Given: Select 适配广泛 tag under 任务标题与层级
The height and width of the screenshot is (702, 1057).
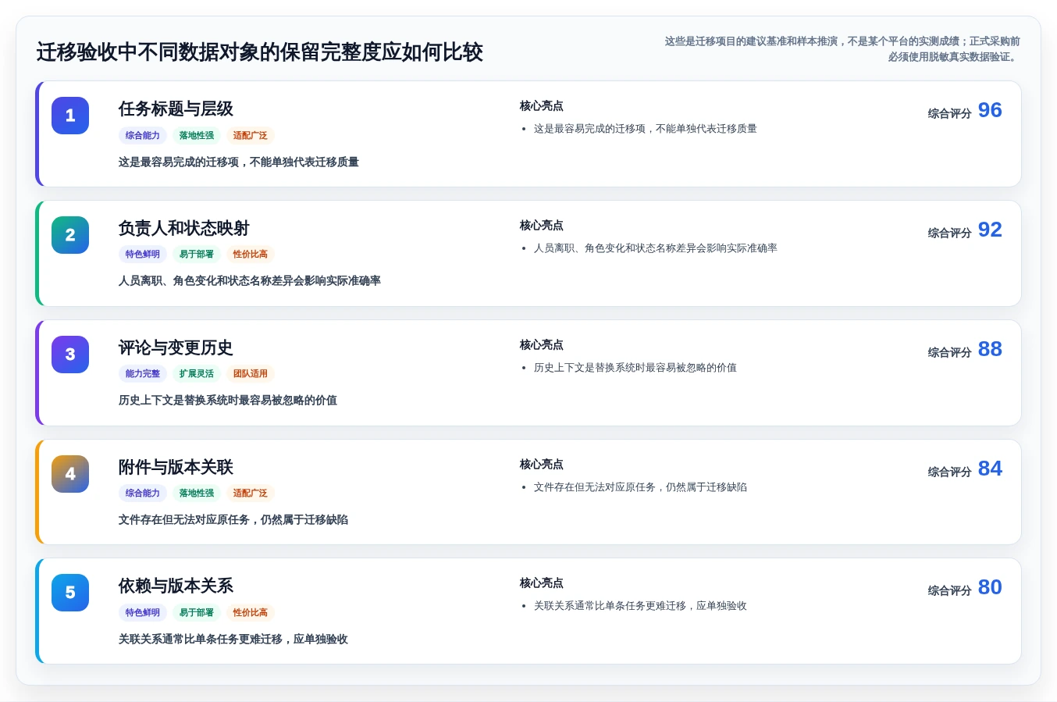Looking at the screenshot, I should coord(250,135).
